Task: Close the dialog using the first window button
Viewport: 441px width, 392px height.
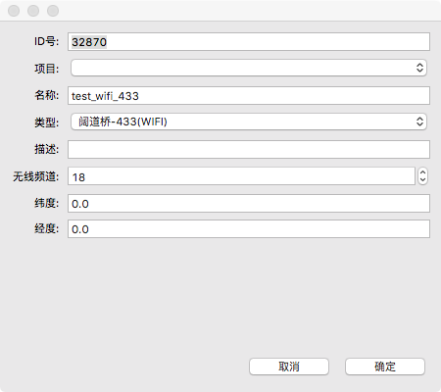Action: point(14,11)
